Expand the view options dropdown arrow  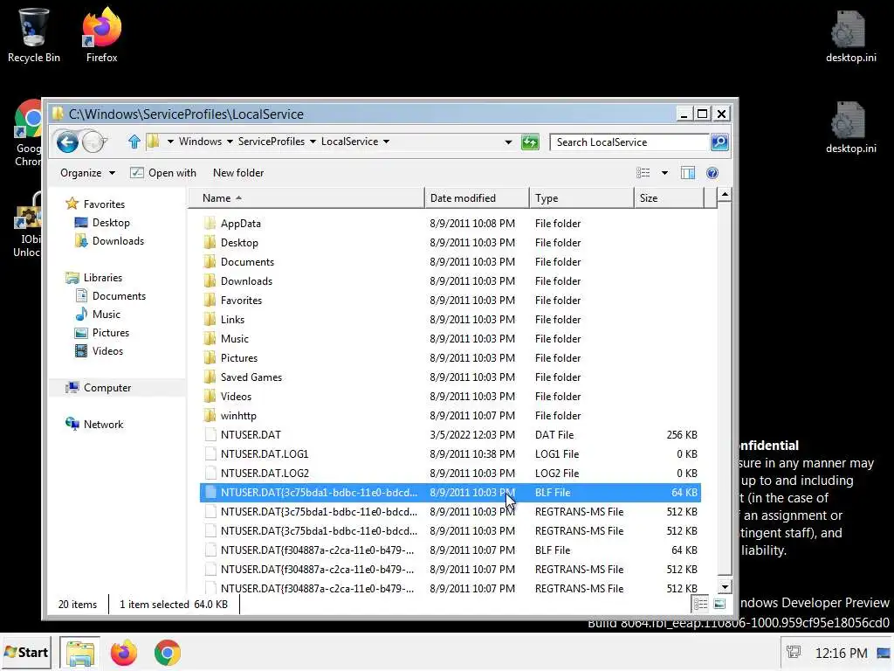[664, 173]
